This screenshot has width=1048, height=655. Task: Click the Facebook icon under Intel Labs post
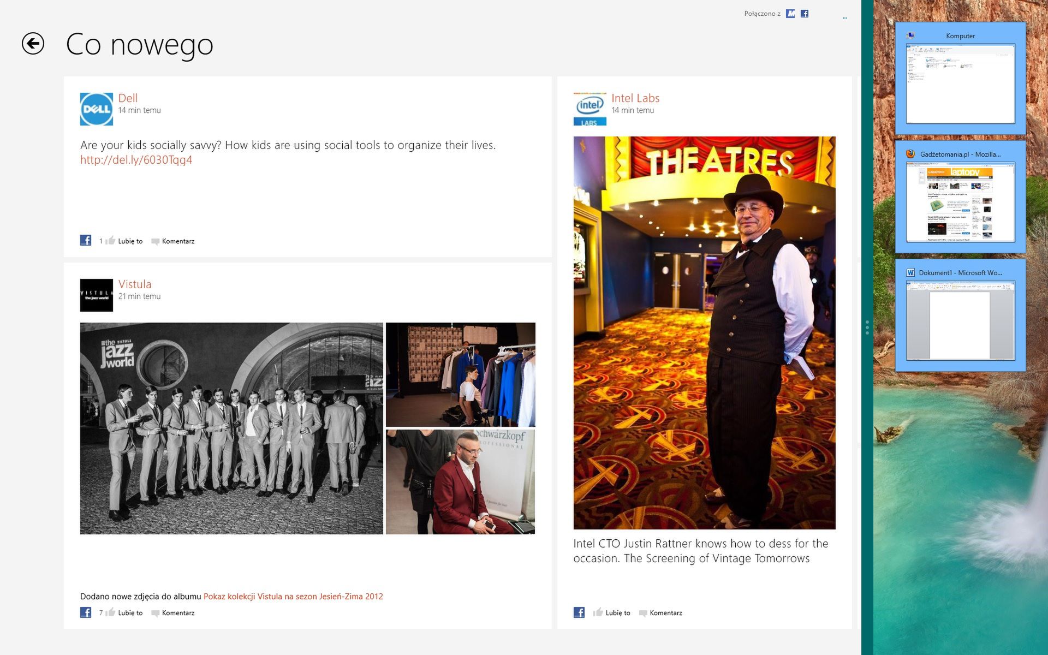[579, 612]
